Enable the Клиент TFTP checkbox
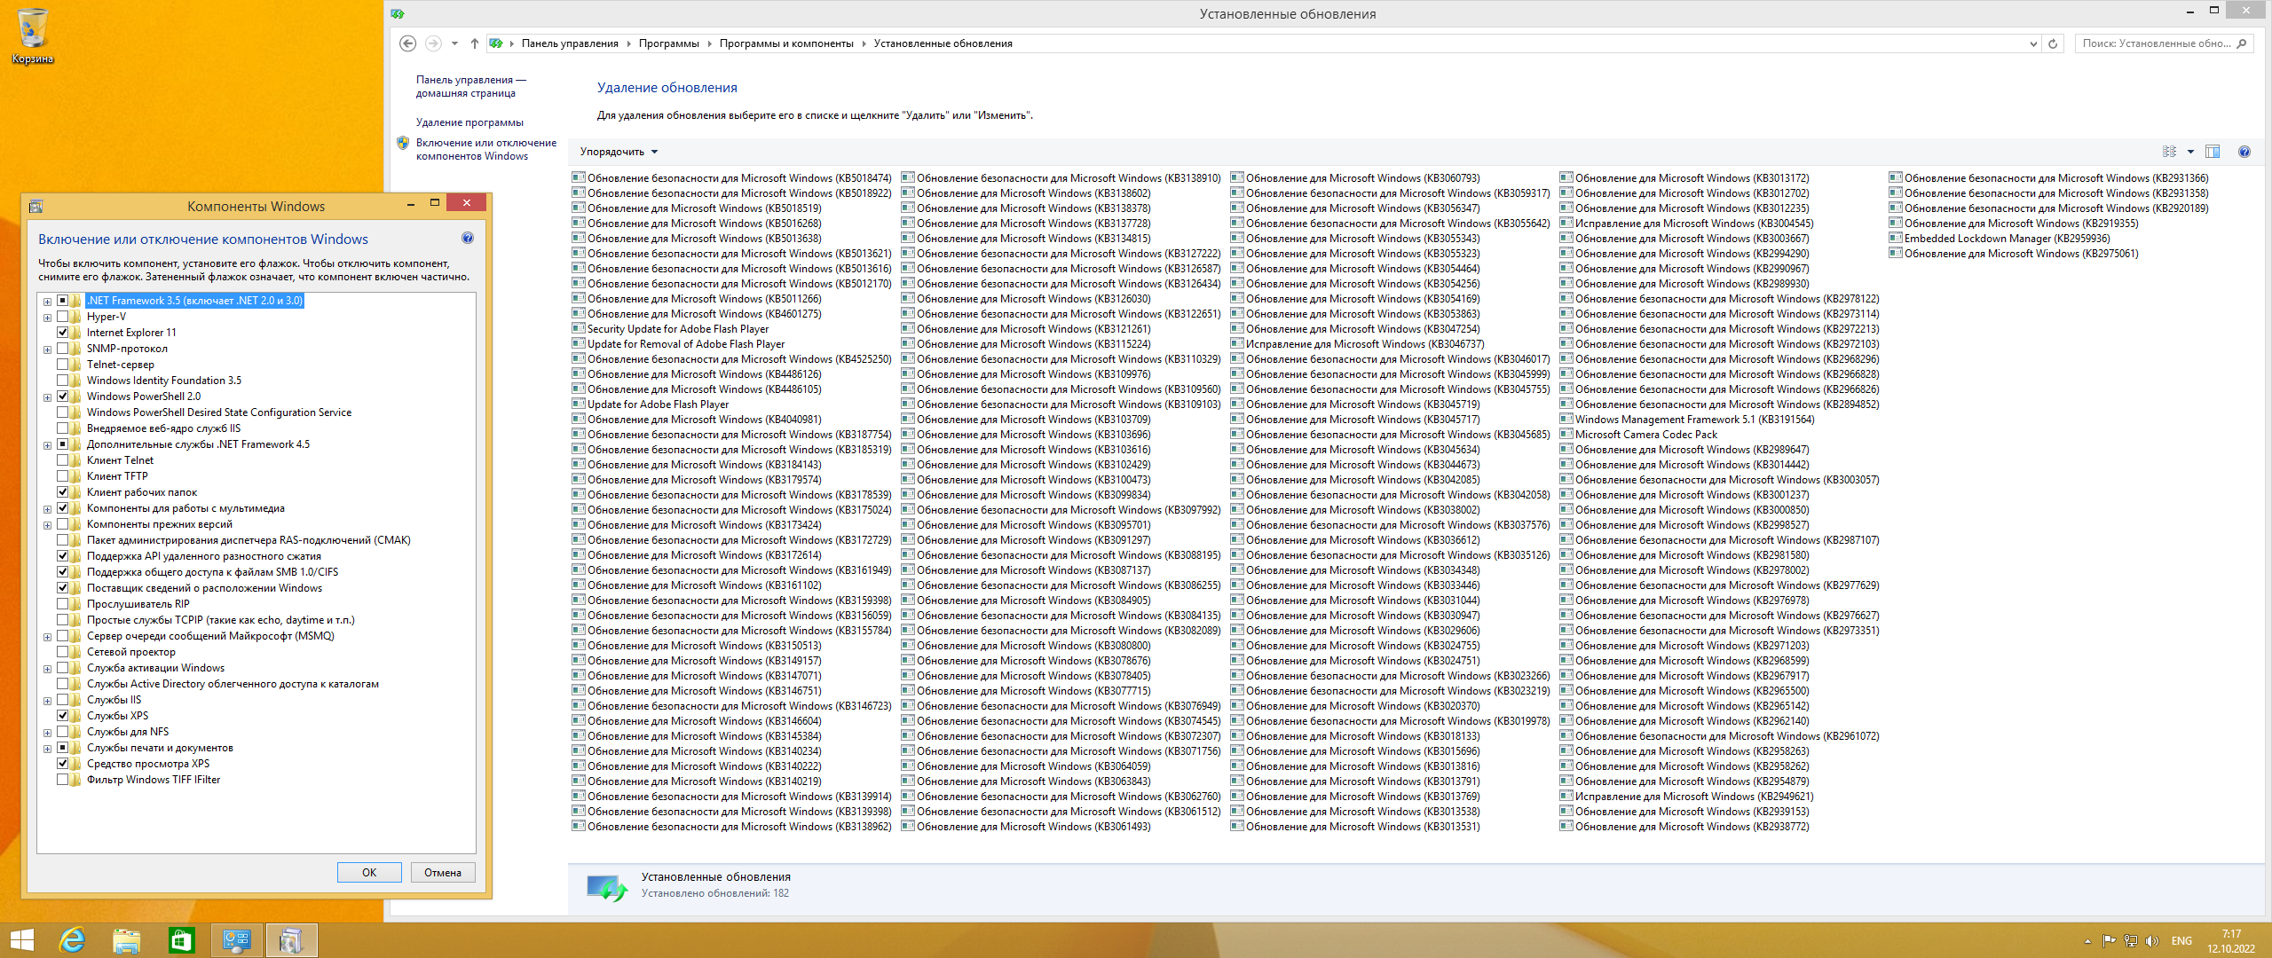The image size is (2272, 958). tap(63, 476)
